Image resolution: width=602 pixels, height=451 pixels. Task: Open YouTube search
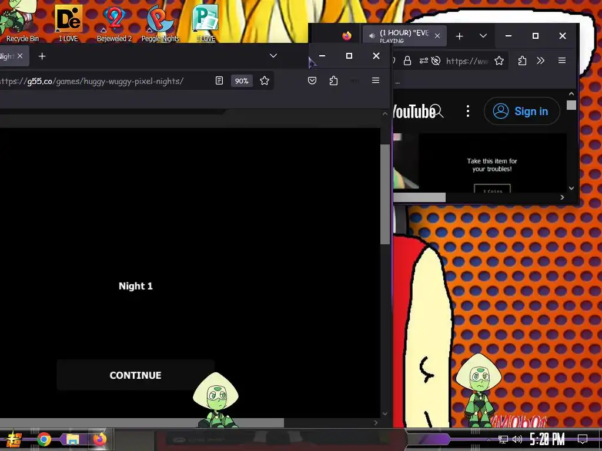pyautogui.click(x=437, y=112)
